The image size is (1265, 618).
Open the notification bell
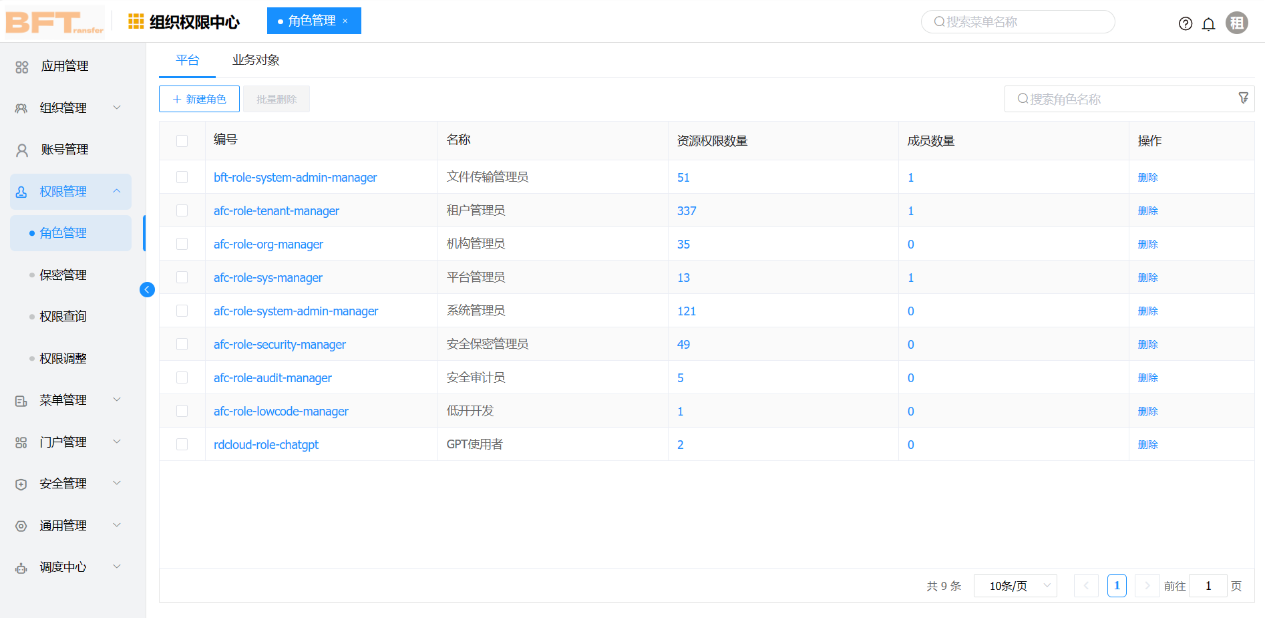coord(1209,23)
